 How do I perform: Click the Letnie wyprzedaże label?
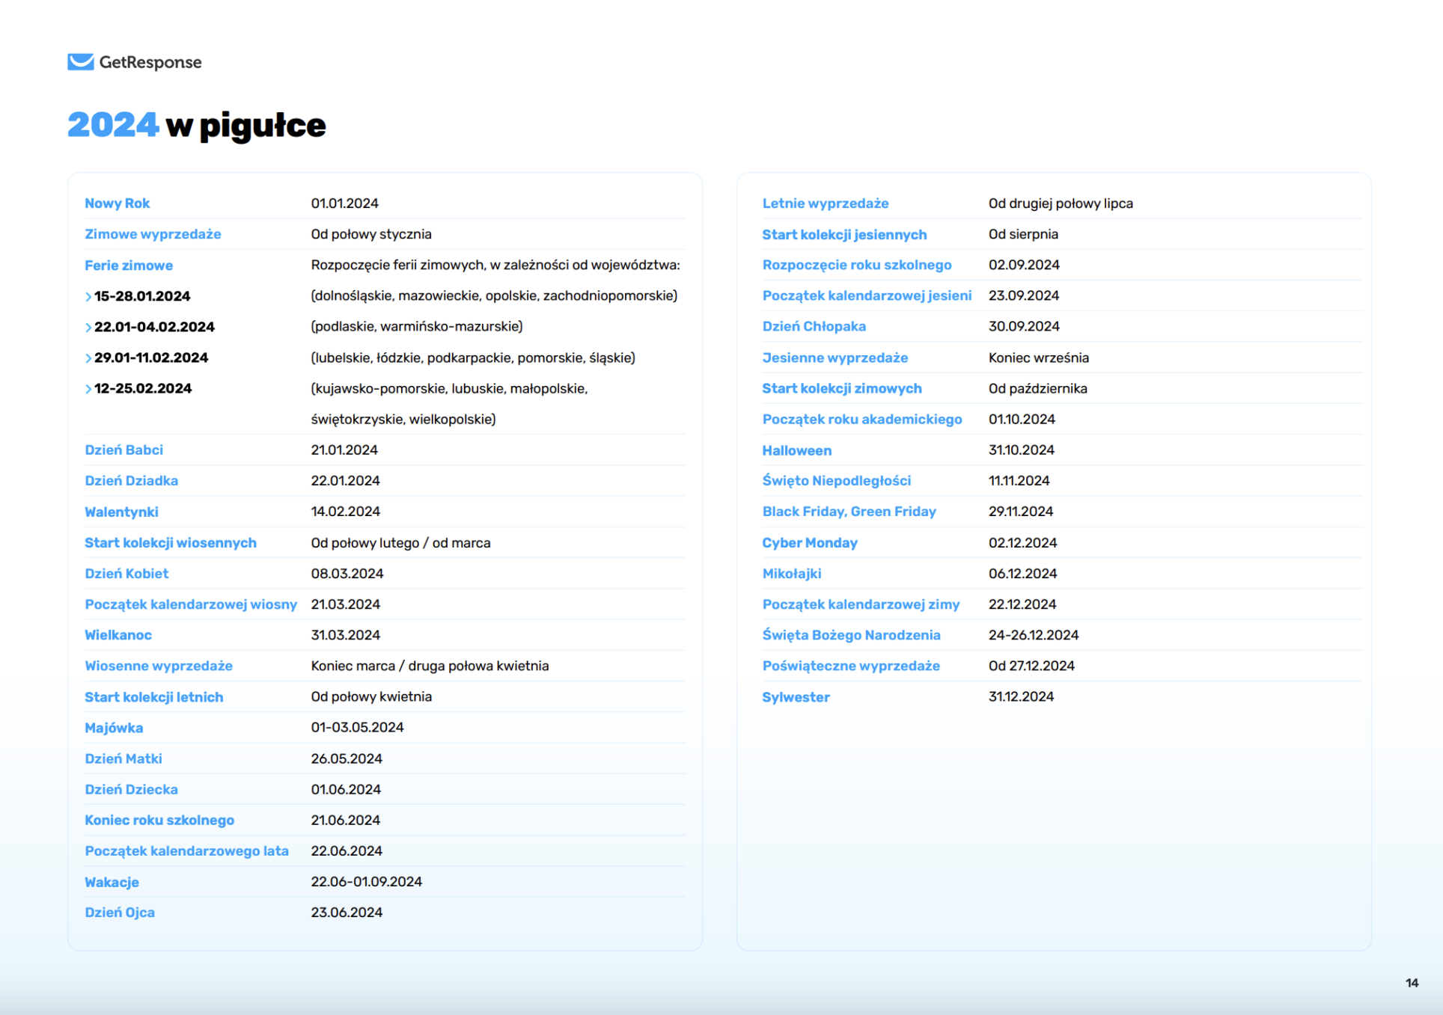(x=825, y=203)
